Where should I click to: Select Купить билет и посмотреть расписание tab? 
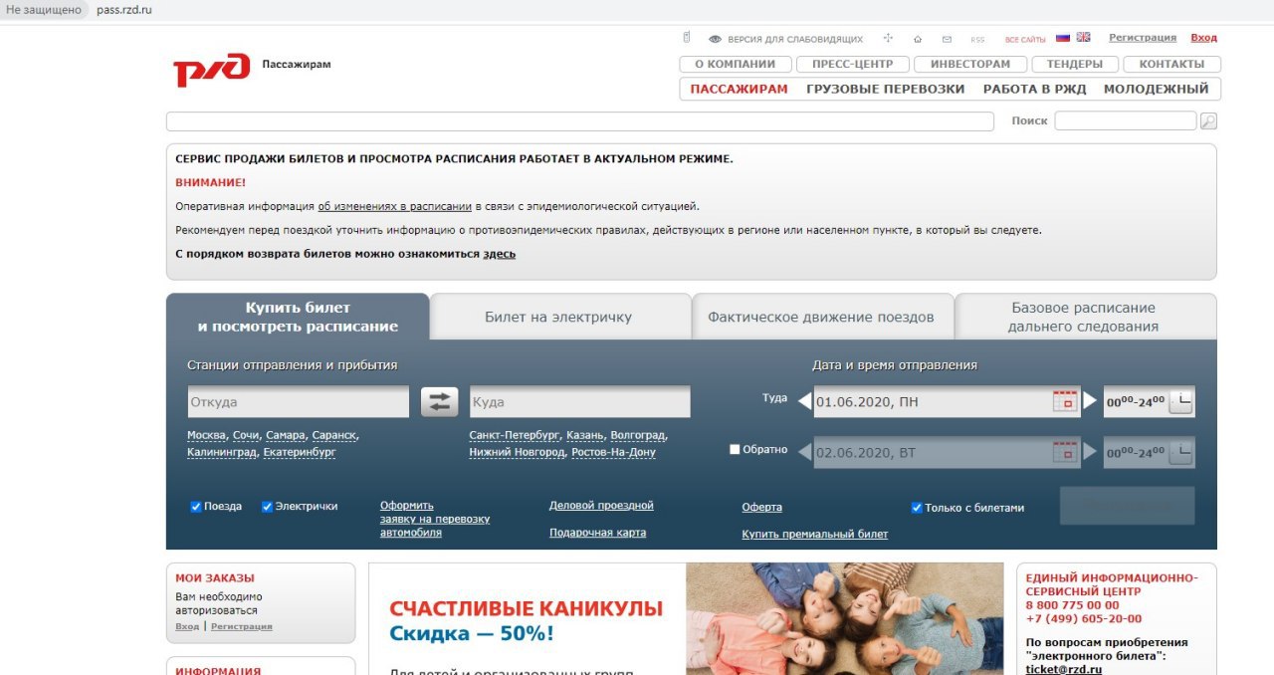tap(298, 317)
